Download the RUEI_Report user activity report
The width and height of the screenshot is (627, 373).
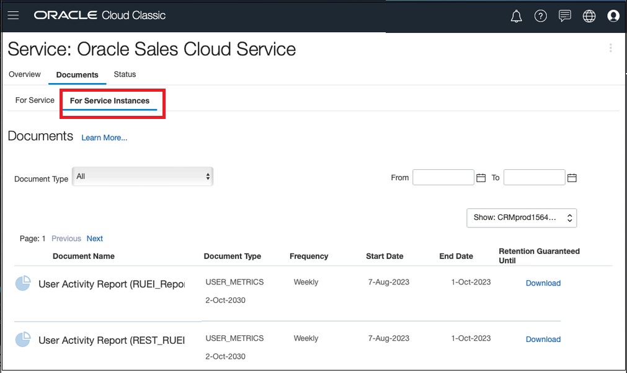pyautogui.click(x=543, y=283)
